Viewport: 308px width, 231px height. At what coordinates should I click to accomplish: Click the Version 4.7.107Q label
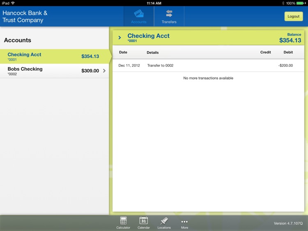[x=288, y=223]
